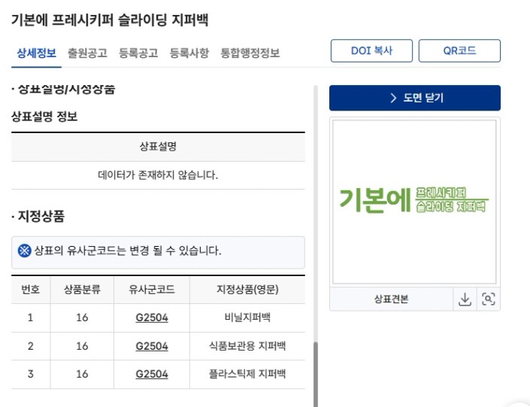
Task: Select the 식품보관용 지퍼백 cell
Action: click(247, 346)
